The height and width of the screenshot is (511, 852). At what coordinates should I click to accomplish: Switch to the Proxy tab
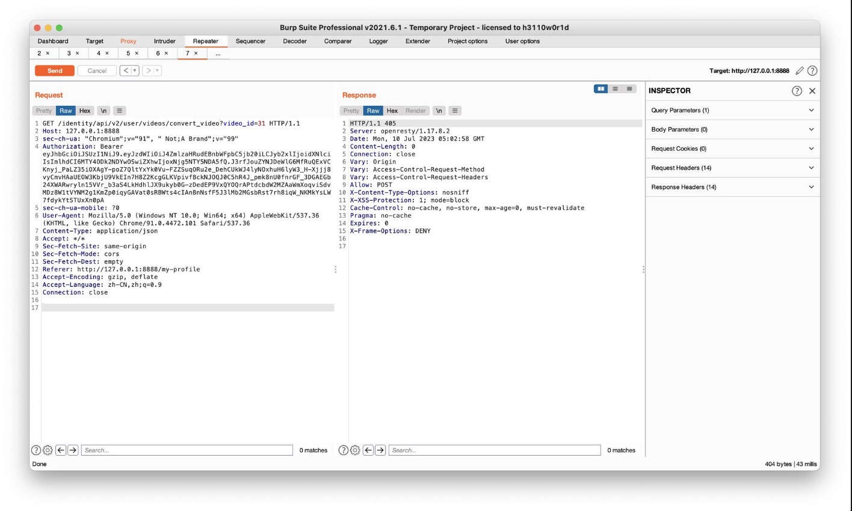coord(128,41)
